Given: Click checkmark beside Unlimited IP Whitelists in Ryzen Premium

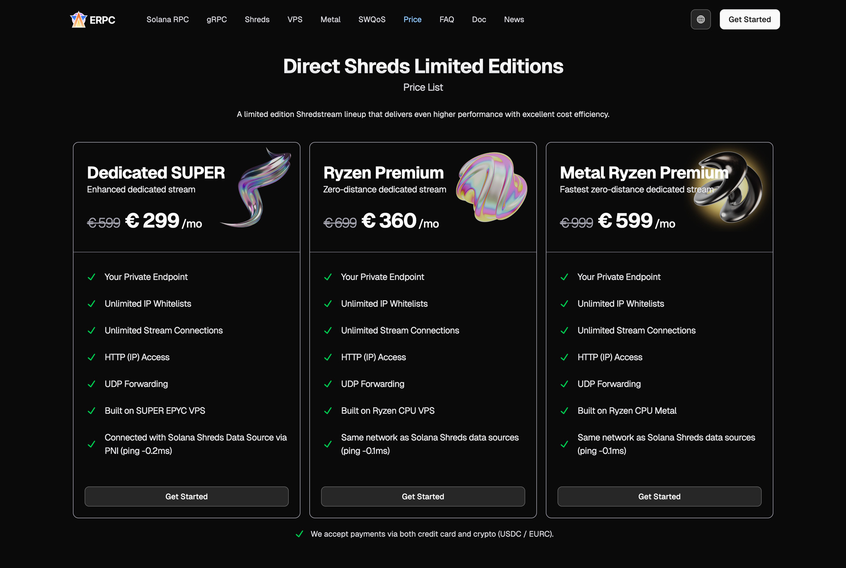Looking at the screenshot, I should point(328,304).
